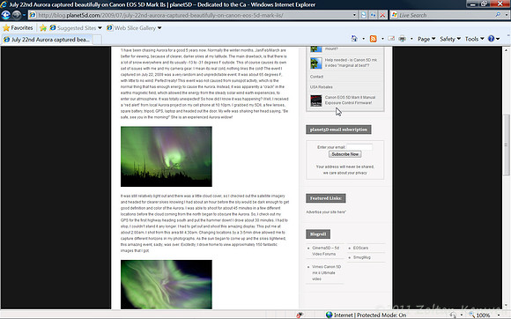Open the Home dropdown arrow
The height and width of the screenshot is (319, 511).
pos(363,39)
